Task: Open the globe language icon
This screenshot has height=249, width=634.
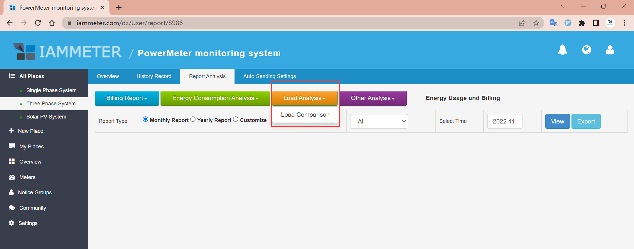Action: [586, 50]
